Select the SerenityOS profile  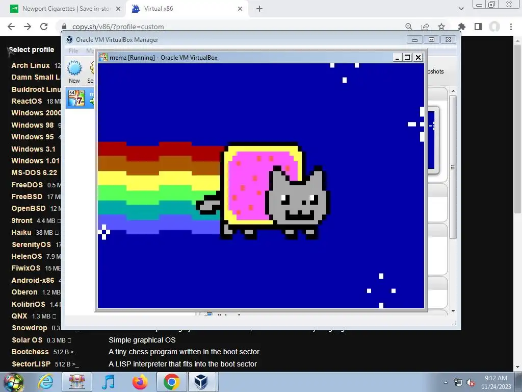pos(31,244)
